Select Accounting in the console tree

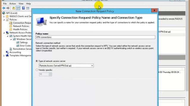click(x=15, y=52)
